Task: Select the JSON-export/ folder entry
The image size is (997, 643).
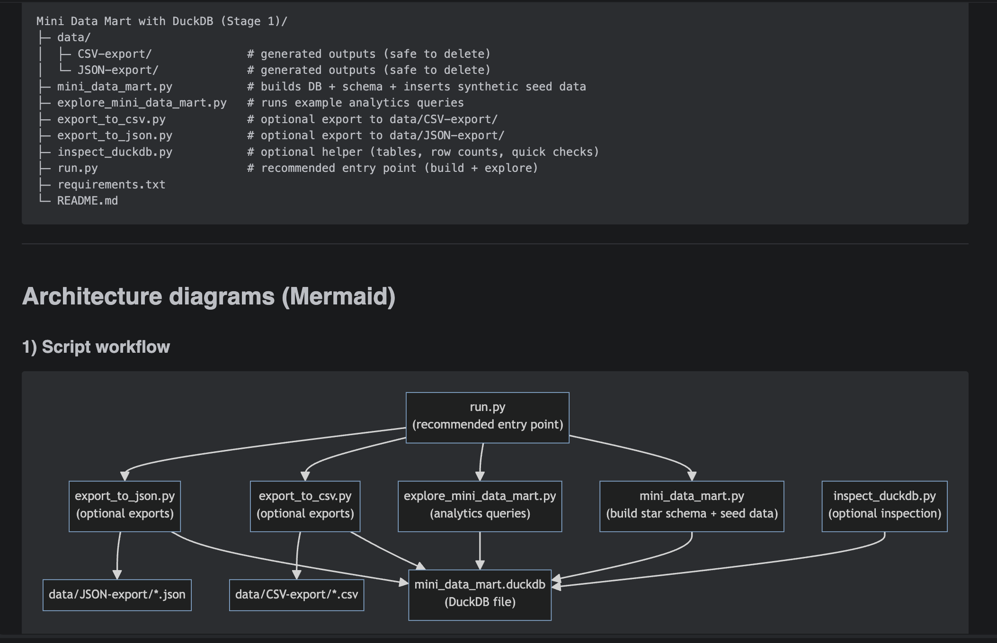Action: click(116, 70)
